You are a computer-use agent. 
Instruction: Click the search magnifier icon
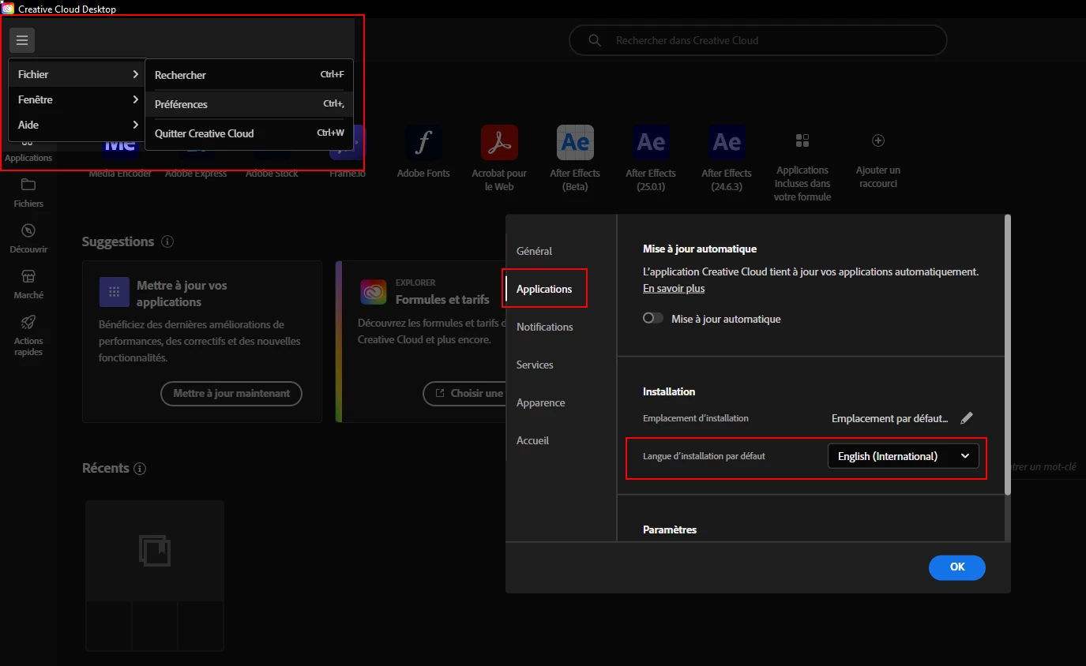tap(595, 40)
